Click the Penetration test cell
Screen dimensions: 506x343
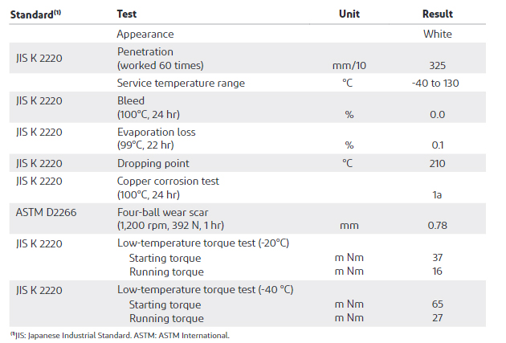coord(161,59)
